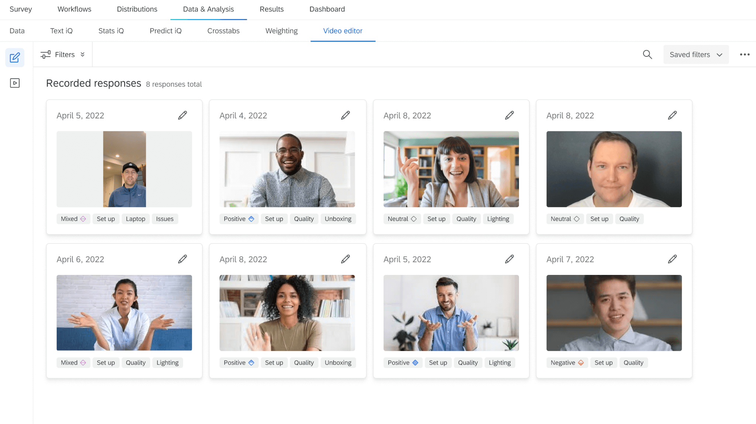Switch to the Dashboard tab

click(327, 9)
